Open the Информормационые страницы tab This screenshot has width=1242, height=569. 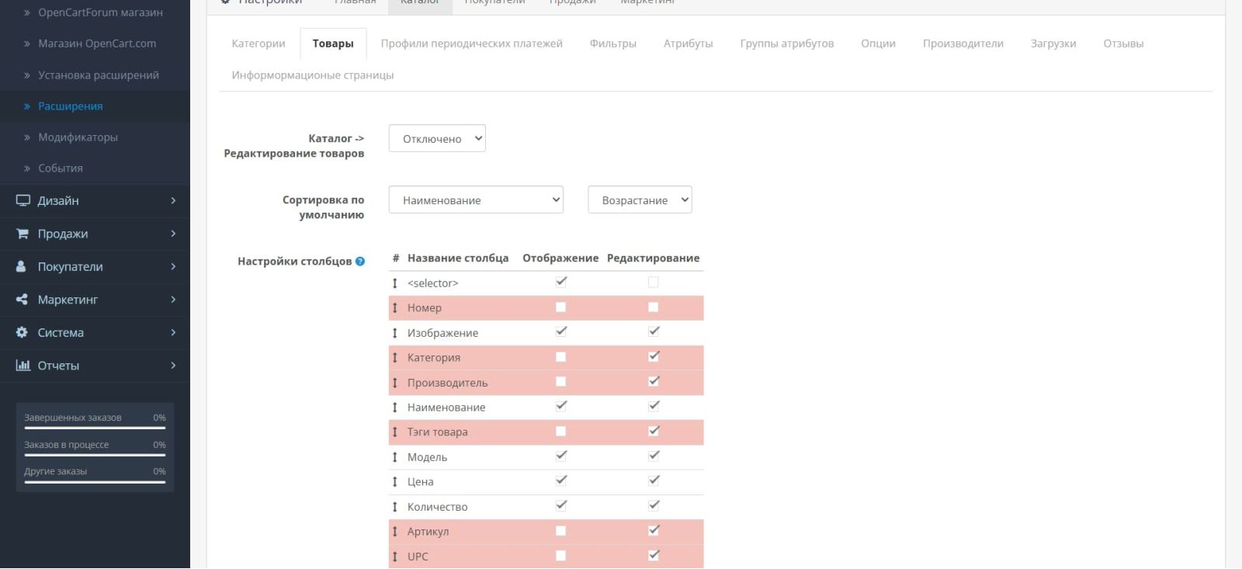[x=313, y=75]
